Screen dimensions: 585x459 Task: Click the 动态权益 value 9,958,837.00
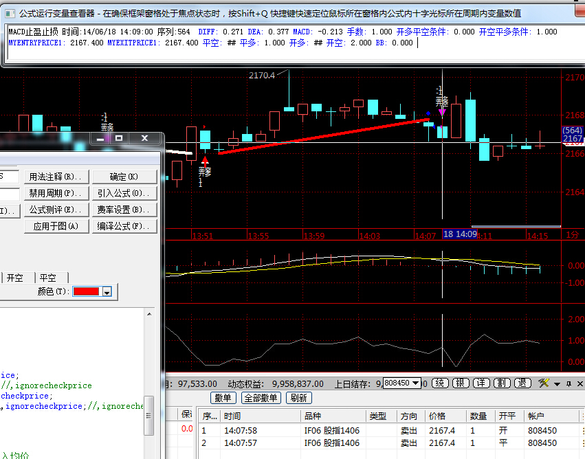(x=298, y=383)
